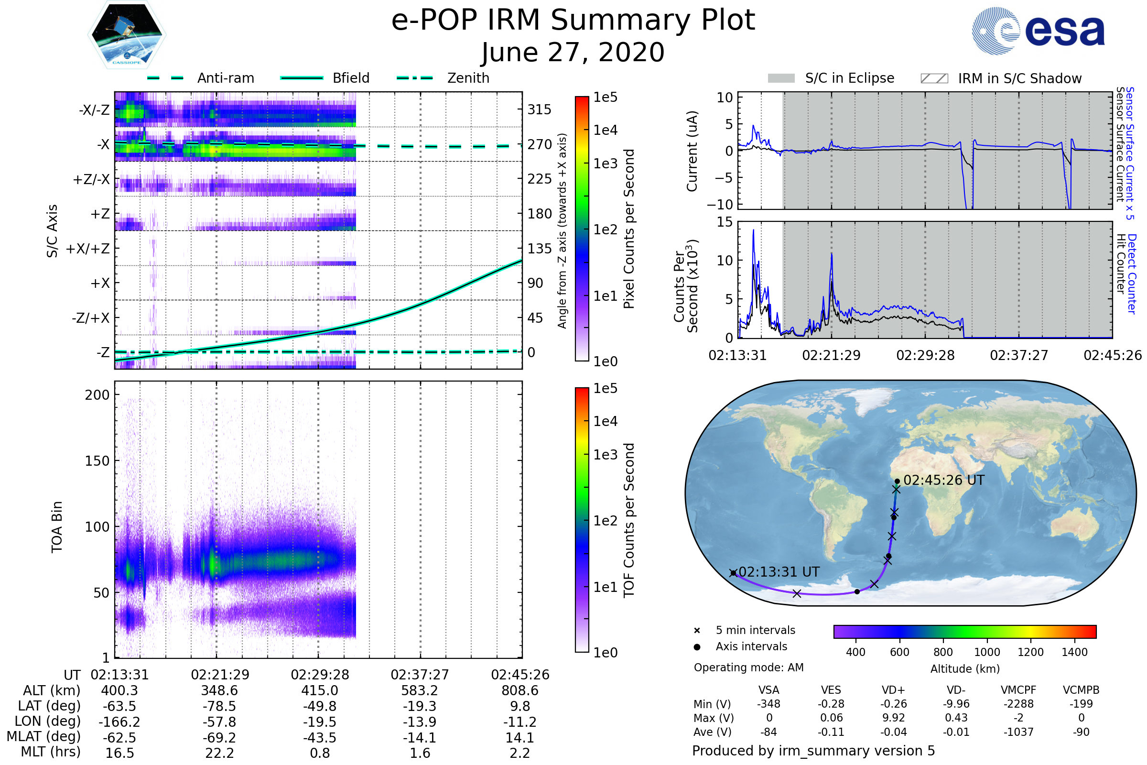The width and height of the screenshot is (1147, 765).
Task: Click the TOF Counts per Second colorbar
Action: pos(582,520)
